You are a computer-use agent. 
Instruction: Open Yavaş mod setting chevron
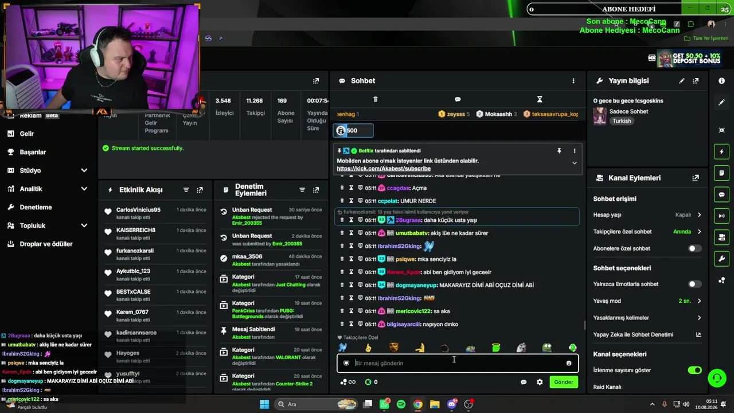click(699, 301)
